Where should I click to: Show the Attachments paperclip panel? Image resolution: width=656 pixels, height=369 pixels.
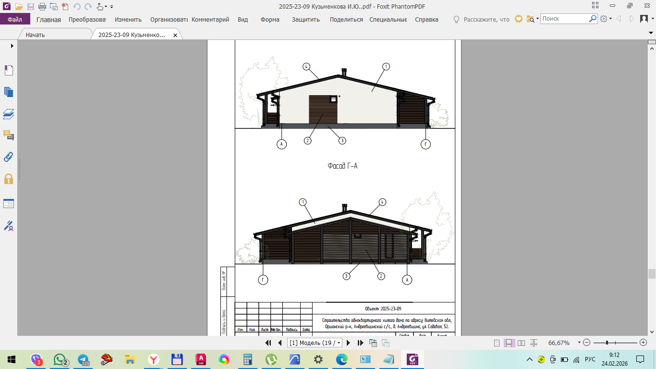9,157
